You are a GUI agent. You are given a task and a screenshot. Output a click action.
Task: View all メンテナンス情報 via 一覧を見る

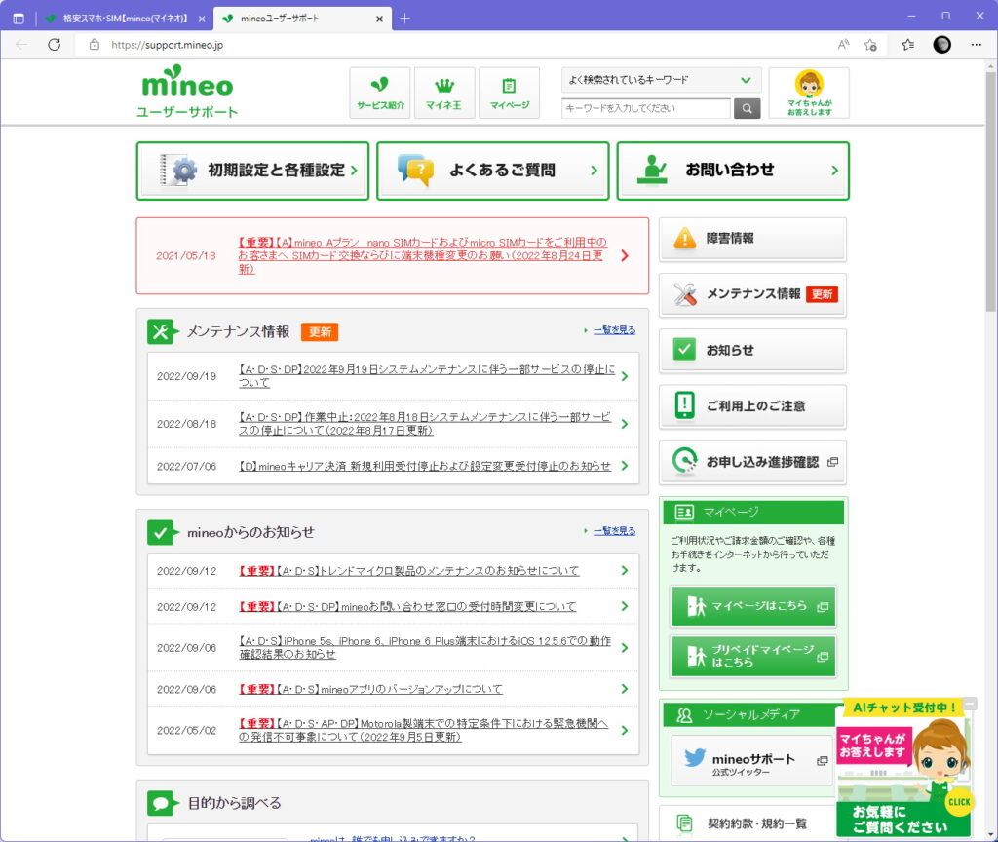[614, 330]
